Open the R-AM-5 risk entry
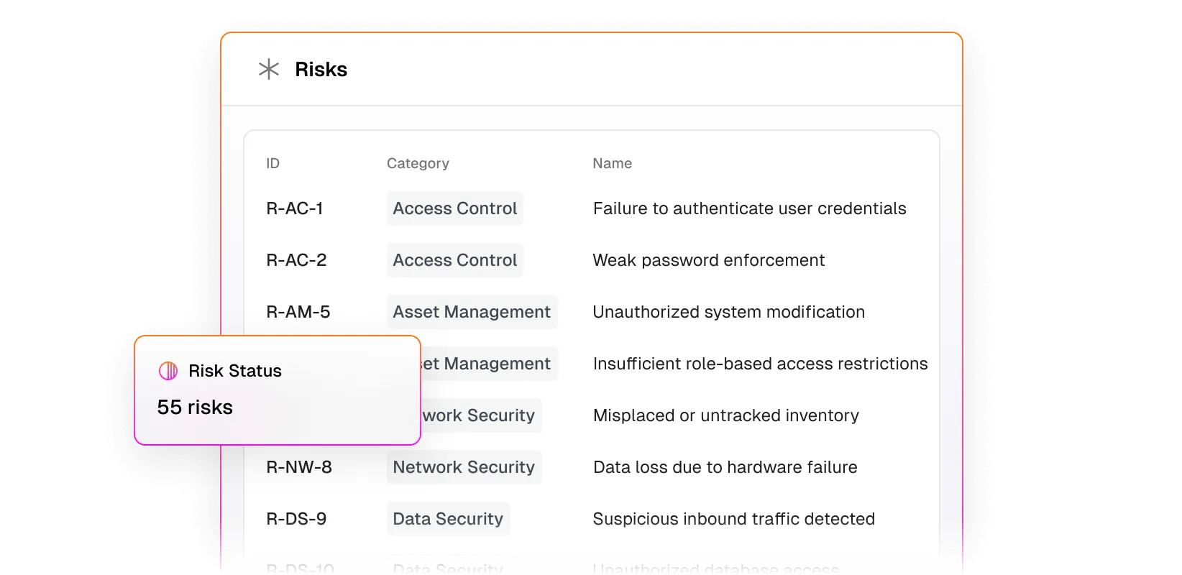The height and width of the screenshot is (575, 1182). 298,312
